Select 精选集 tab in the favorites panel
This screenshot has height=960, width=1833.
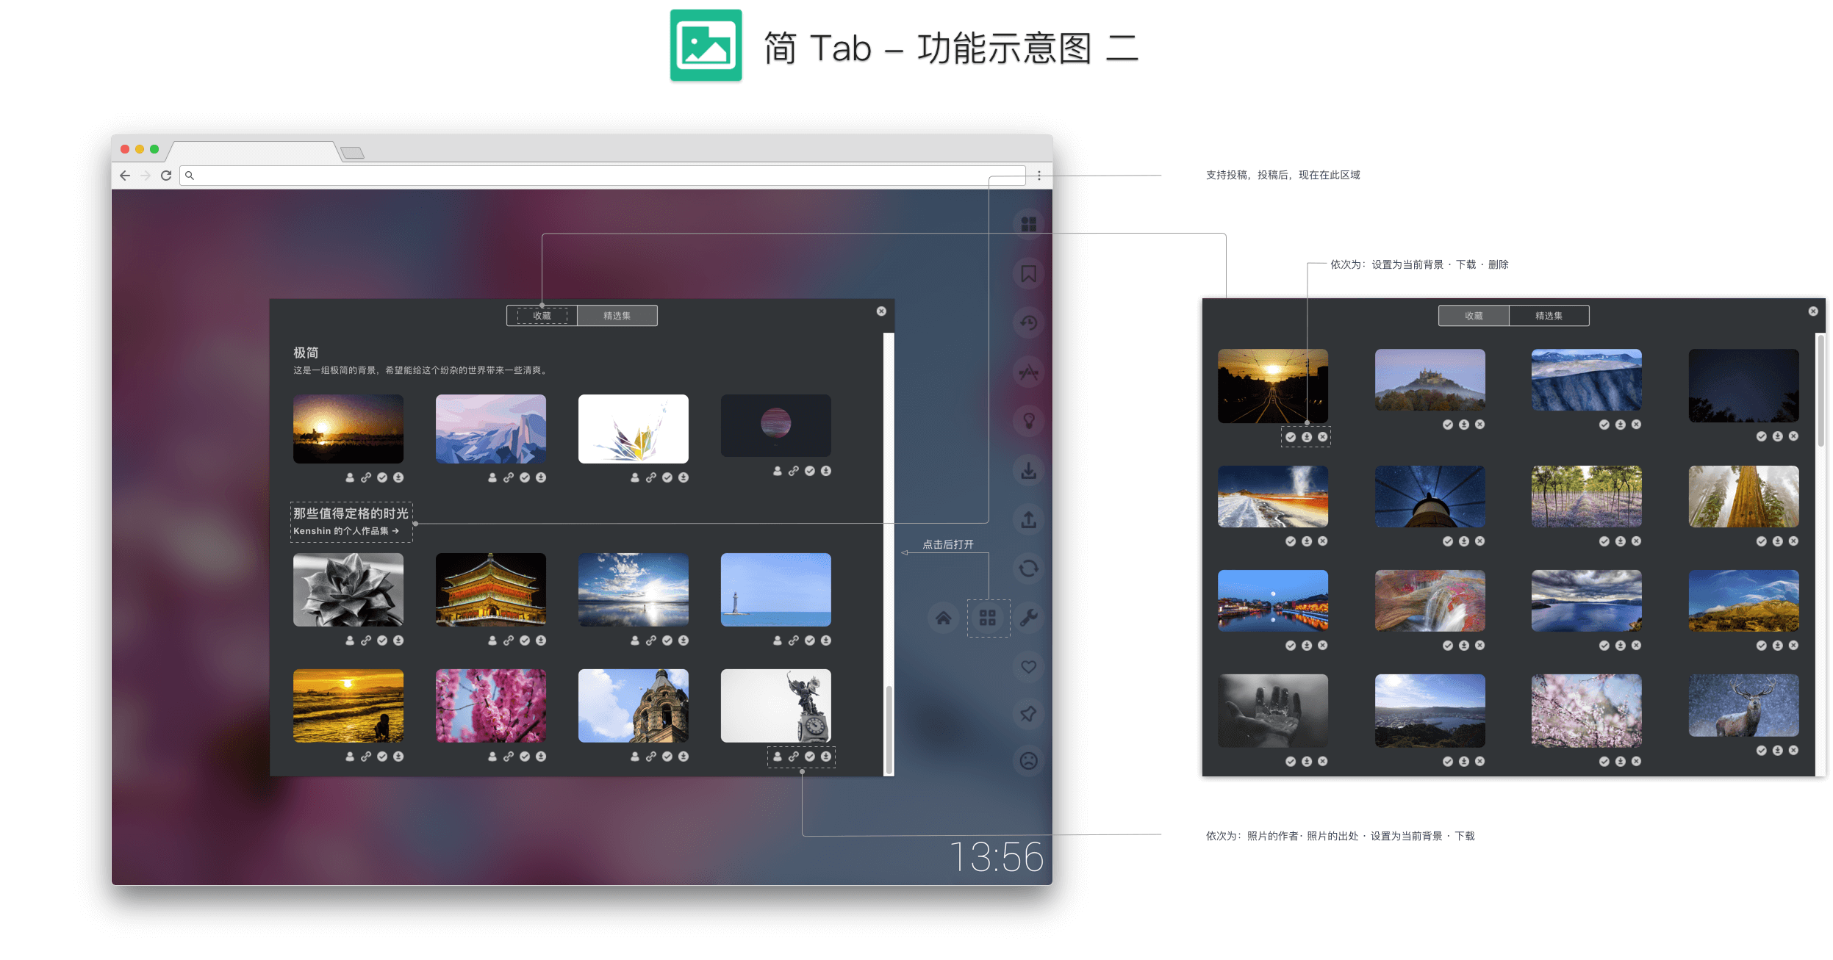(1549, 316)
